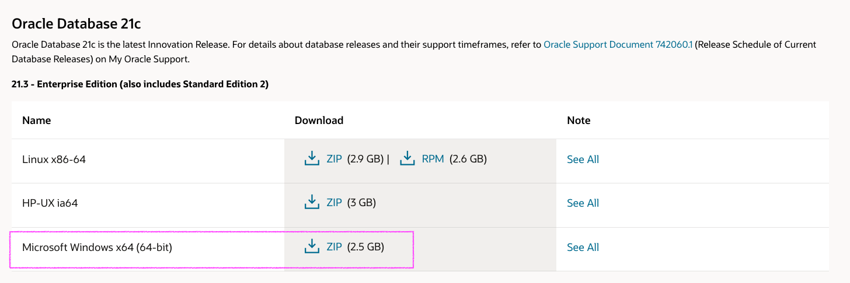Click the Download column header
The height and width of the screenshot is (283, 850).
(x=319, y=121)
